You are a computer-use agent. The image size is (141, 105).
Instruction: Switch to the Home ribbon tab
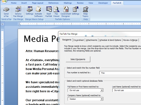point(14,3)
